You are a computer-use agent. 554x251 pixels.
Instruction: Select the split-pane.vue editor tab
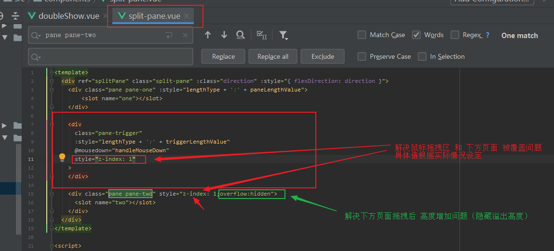(x=153, y=16)
